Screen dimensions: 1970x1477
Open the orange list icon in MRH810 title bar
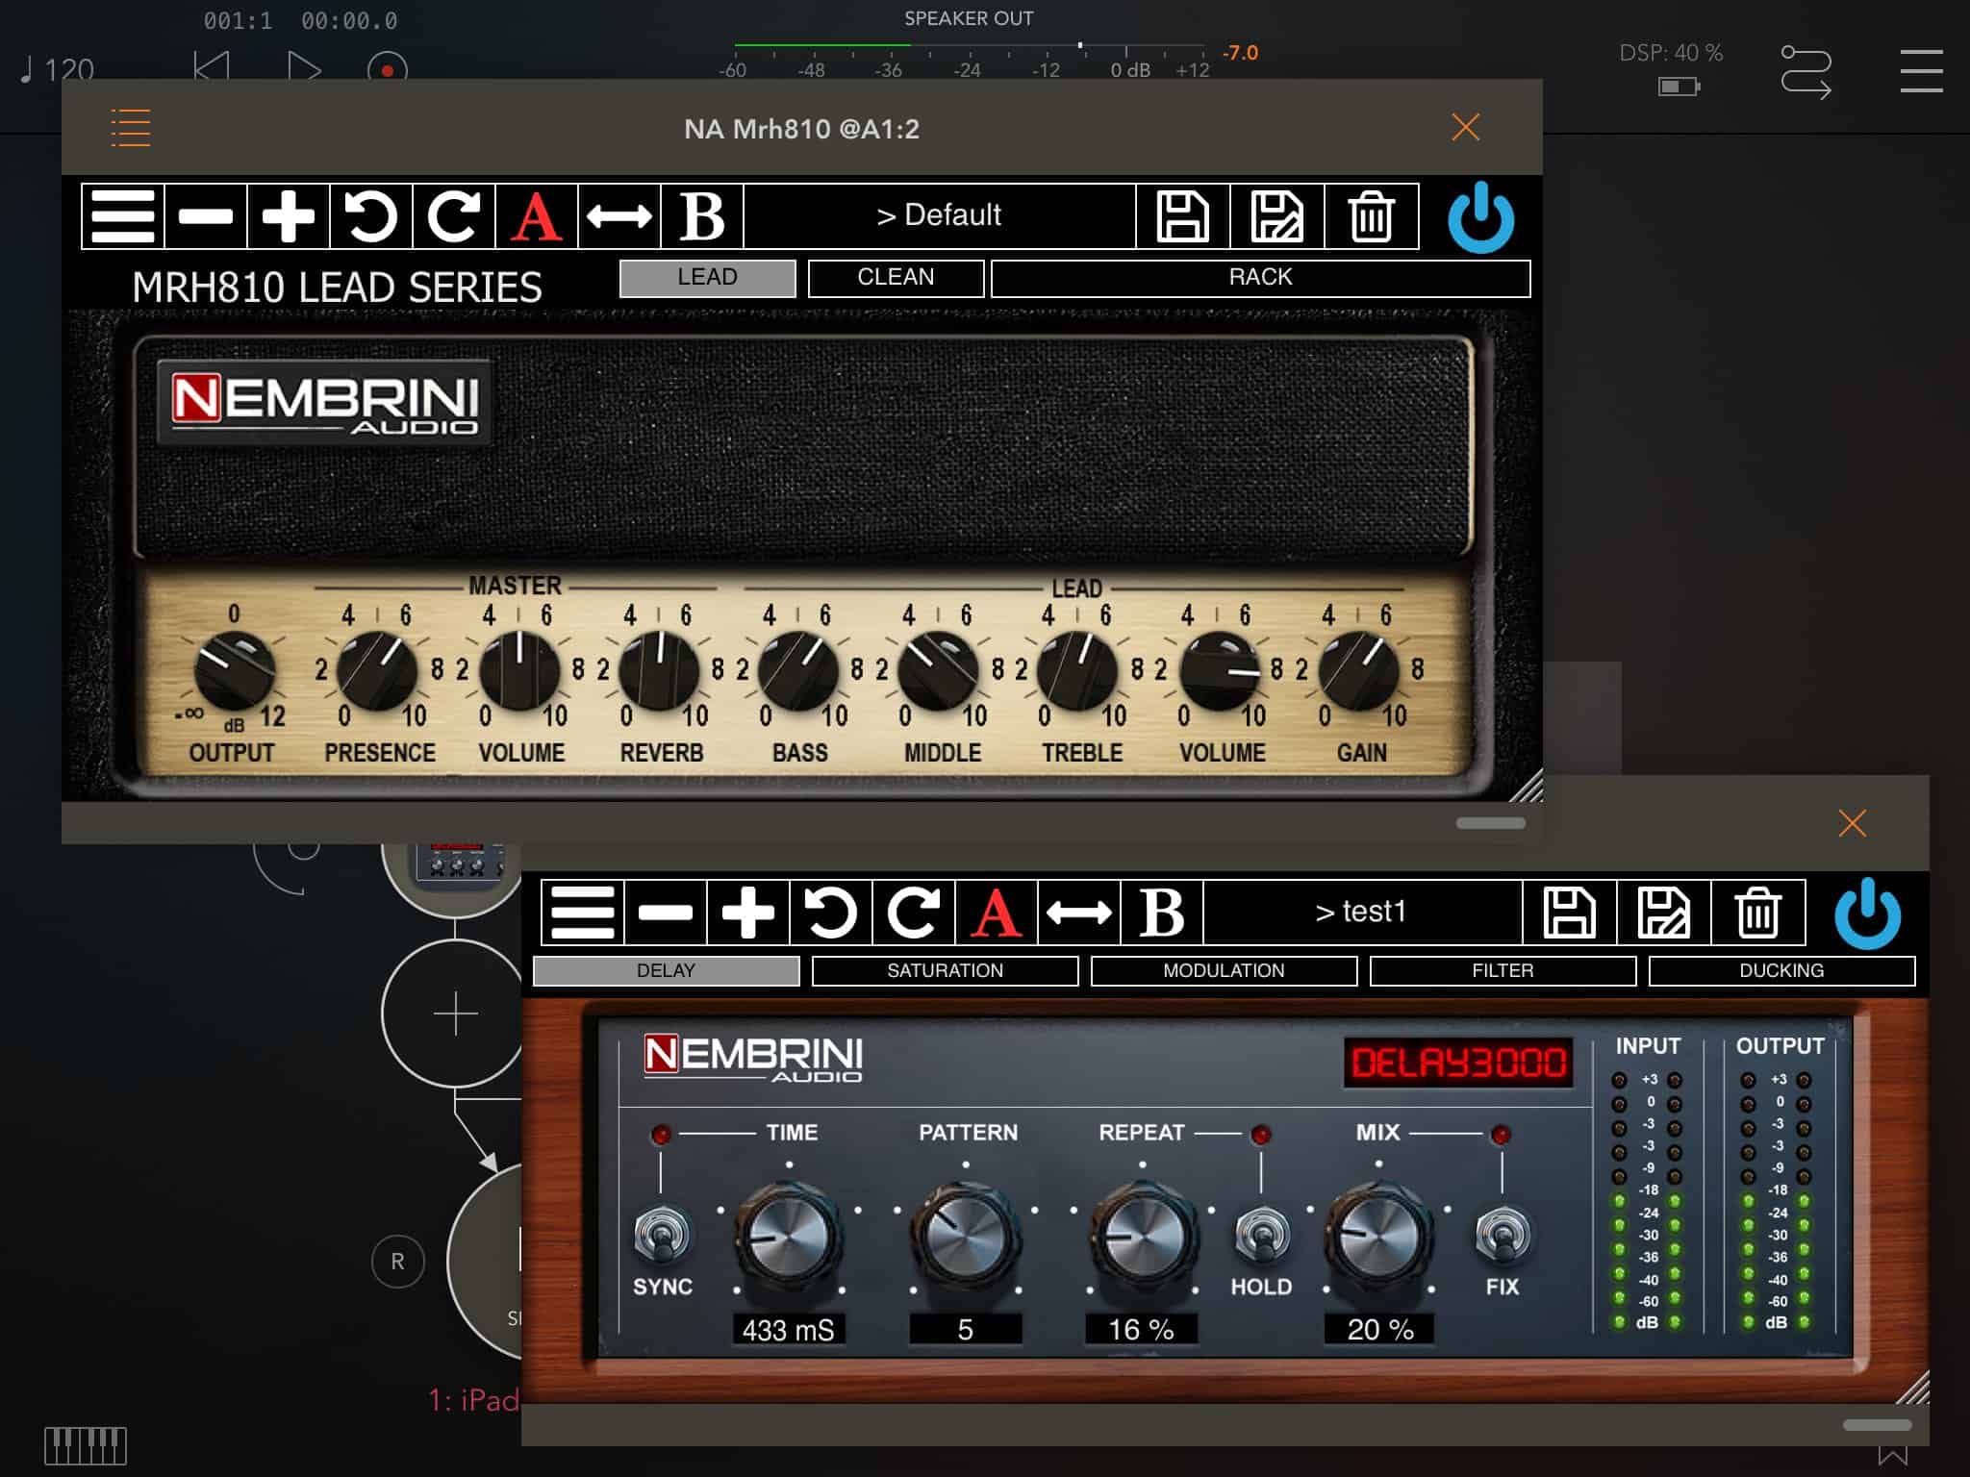(x=131, y=128)
